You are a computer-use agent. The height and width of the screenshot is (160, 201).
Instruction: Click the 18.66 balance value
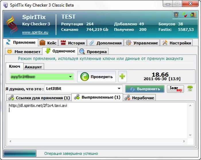click(x=160, y=75)
